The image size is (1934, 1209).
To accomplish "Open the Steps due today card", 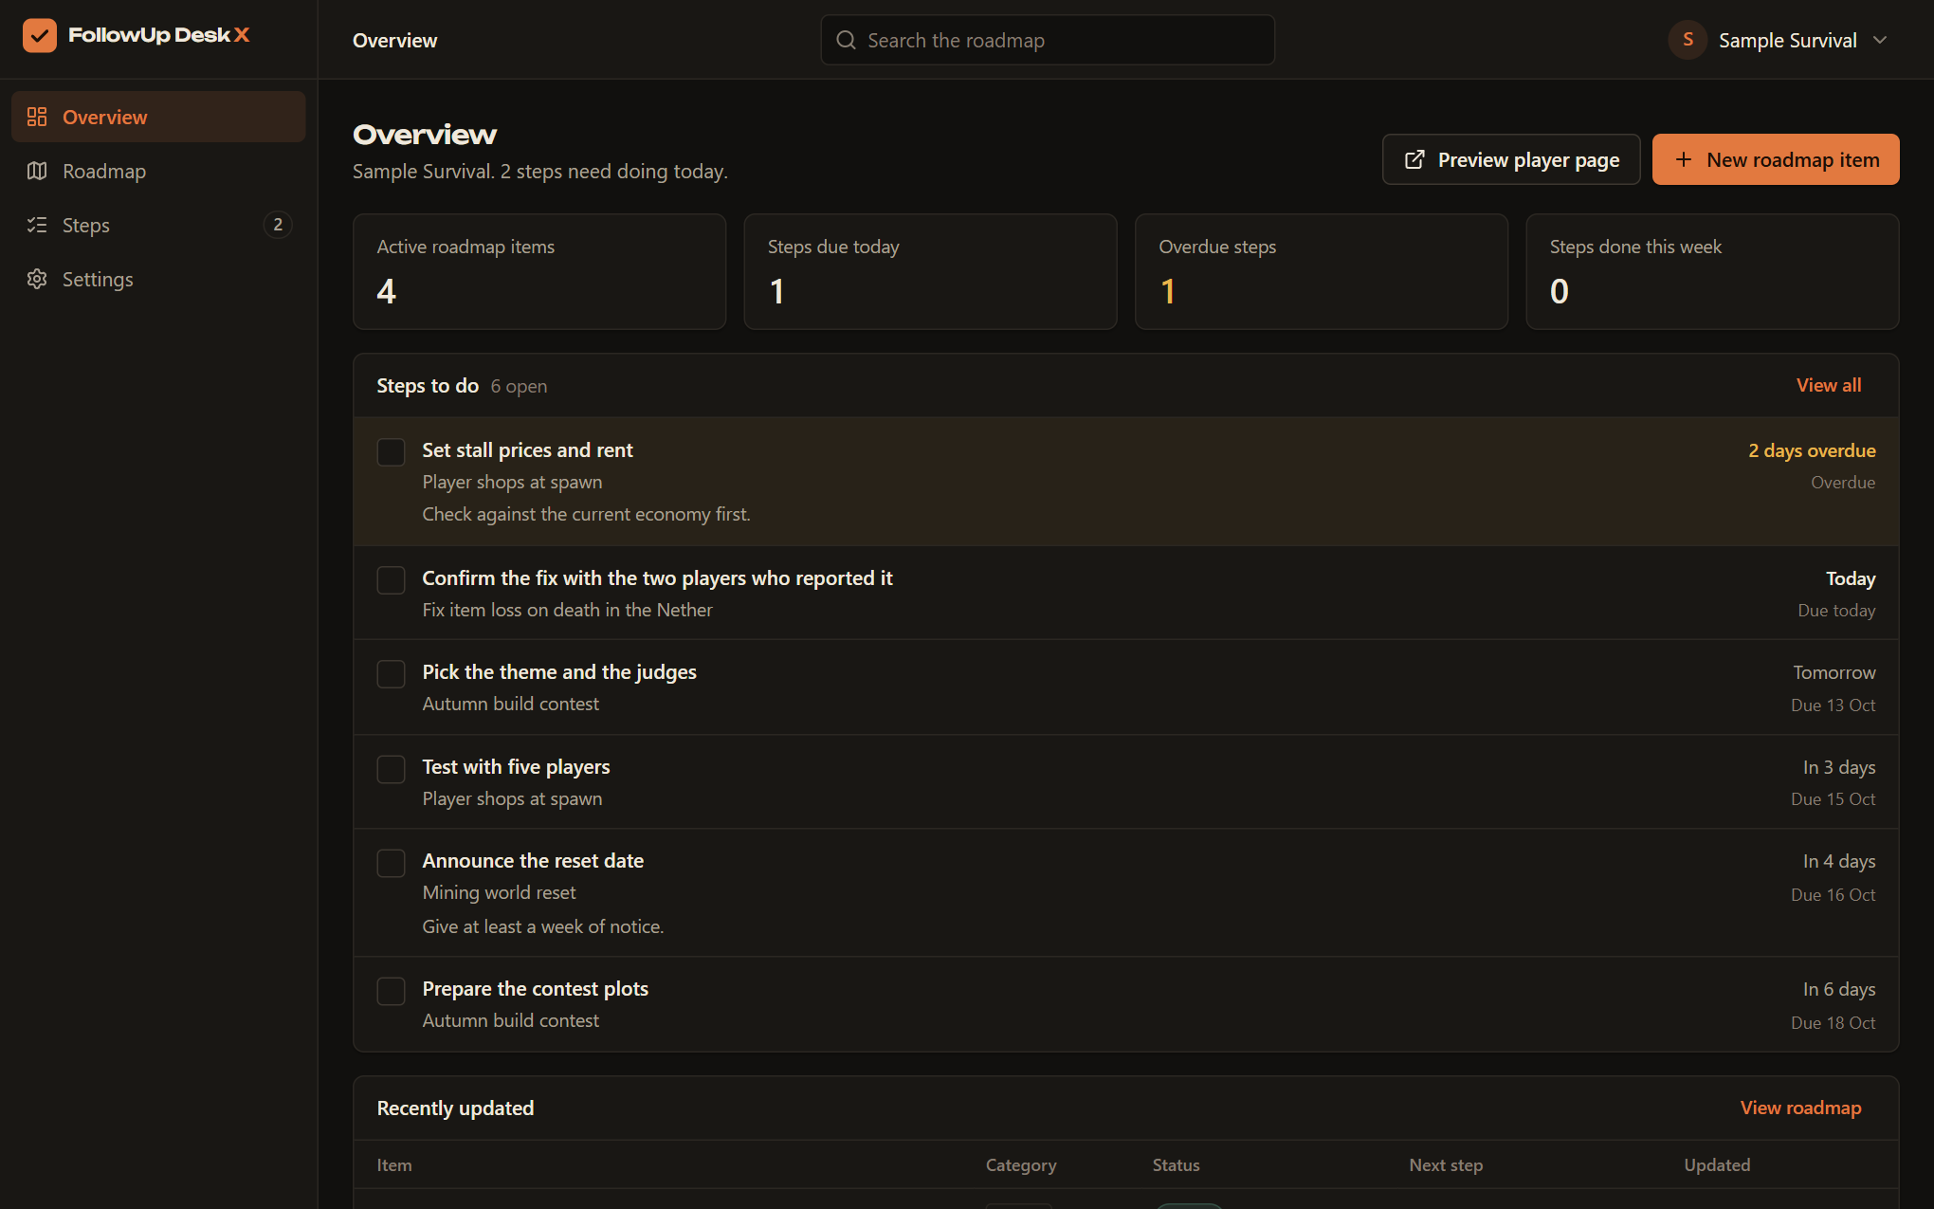I will pos(930,271).
